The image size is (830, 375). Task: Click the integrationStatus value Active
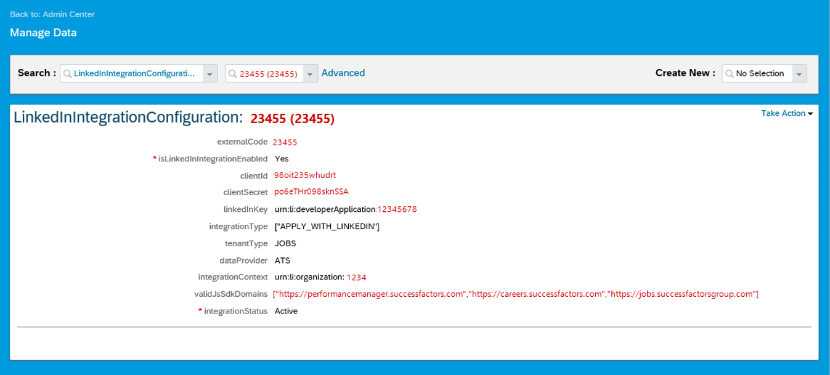click(x=286, y=311)
